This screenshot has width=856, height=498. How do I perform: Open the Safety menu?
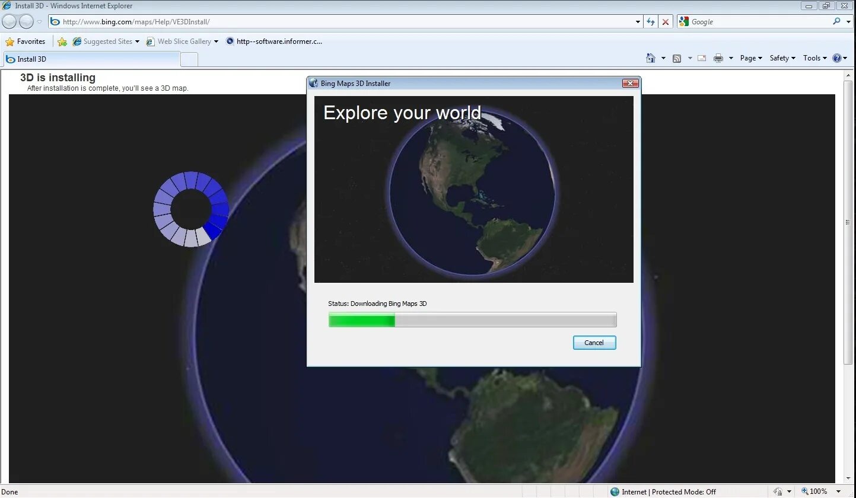782,58
